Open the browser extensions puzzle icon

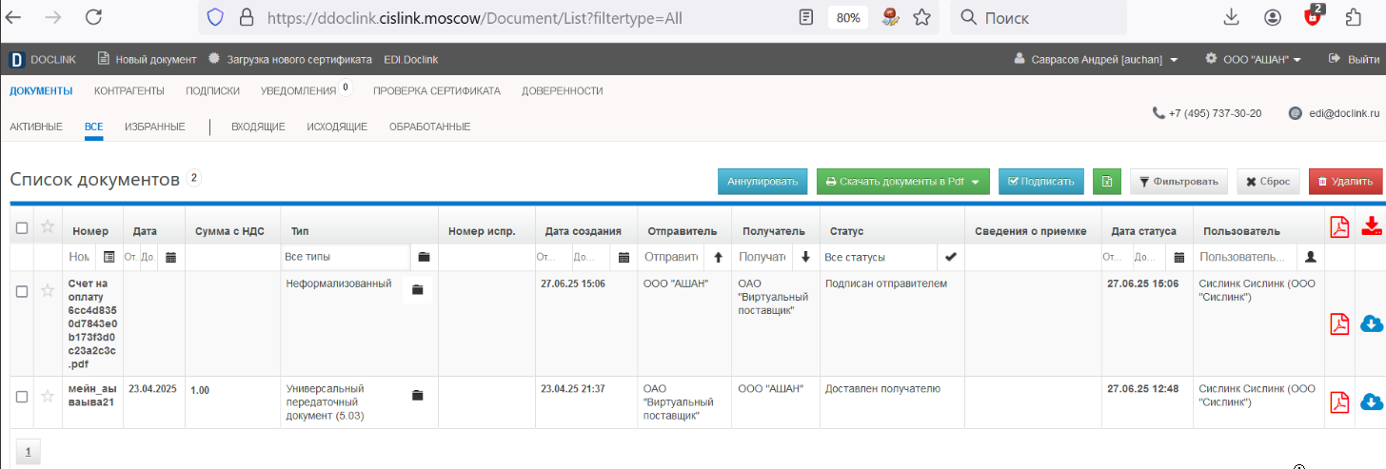[1354, 17]
